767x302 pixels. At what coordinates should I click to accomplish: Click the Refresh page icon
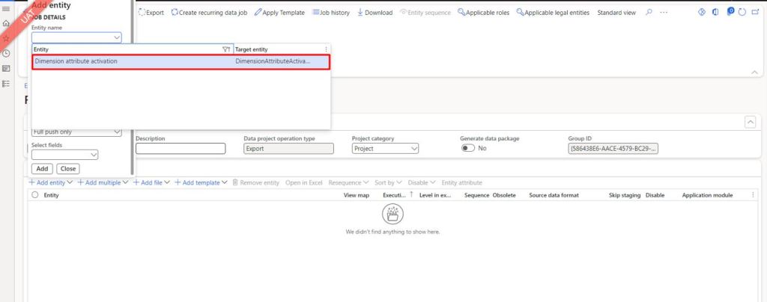point(742,13)
